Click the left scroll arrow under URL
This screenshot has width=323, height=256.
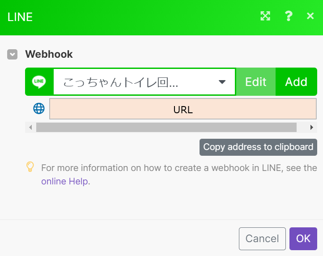click(x=30, y=128)
